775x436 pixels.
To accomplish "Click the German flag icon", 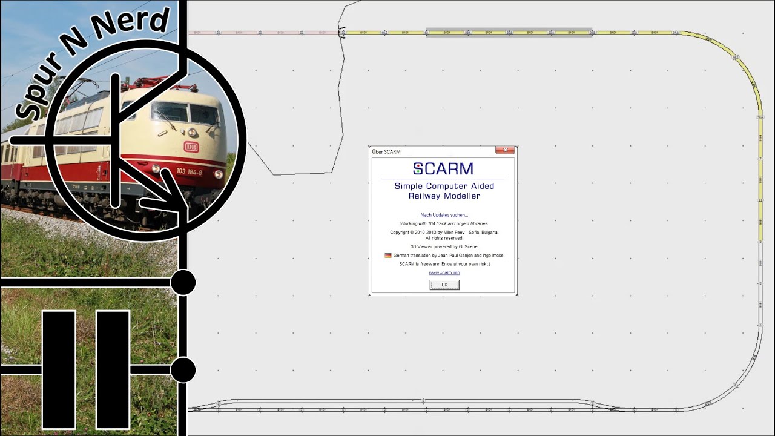I will tap(388, 256).
